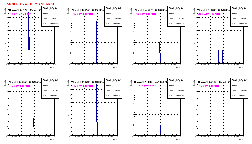This screenshot has width=252, height=144.
Task: Click N_avg = 4.507e+04 title text
Action: pos(151,10)
